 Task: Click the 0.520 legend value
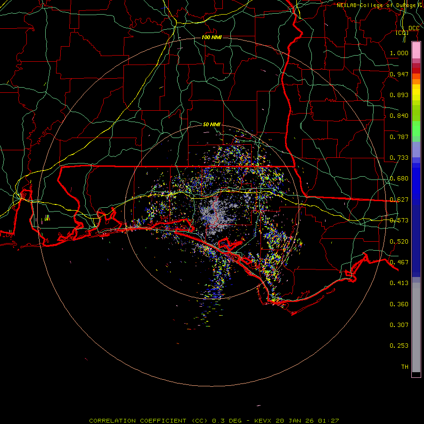coord(399,242)
